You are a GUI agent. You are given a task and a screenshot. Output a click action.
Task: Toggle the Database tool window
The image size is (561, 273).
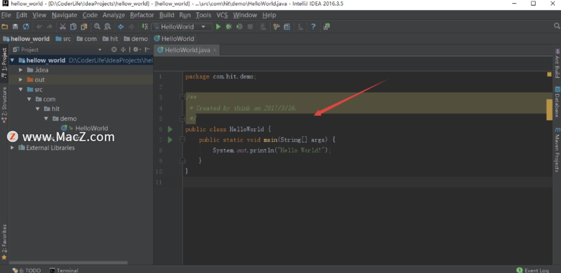(557, 102)
